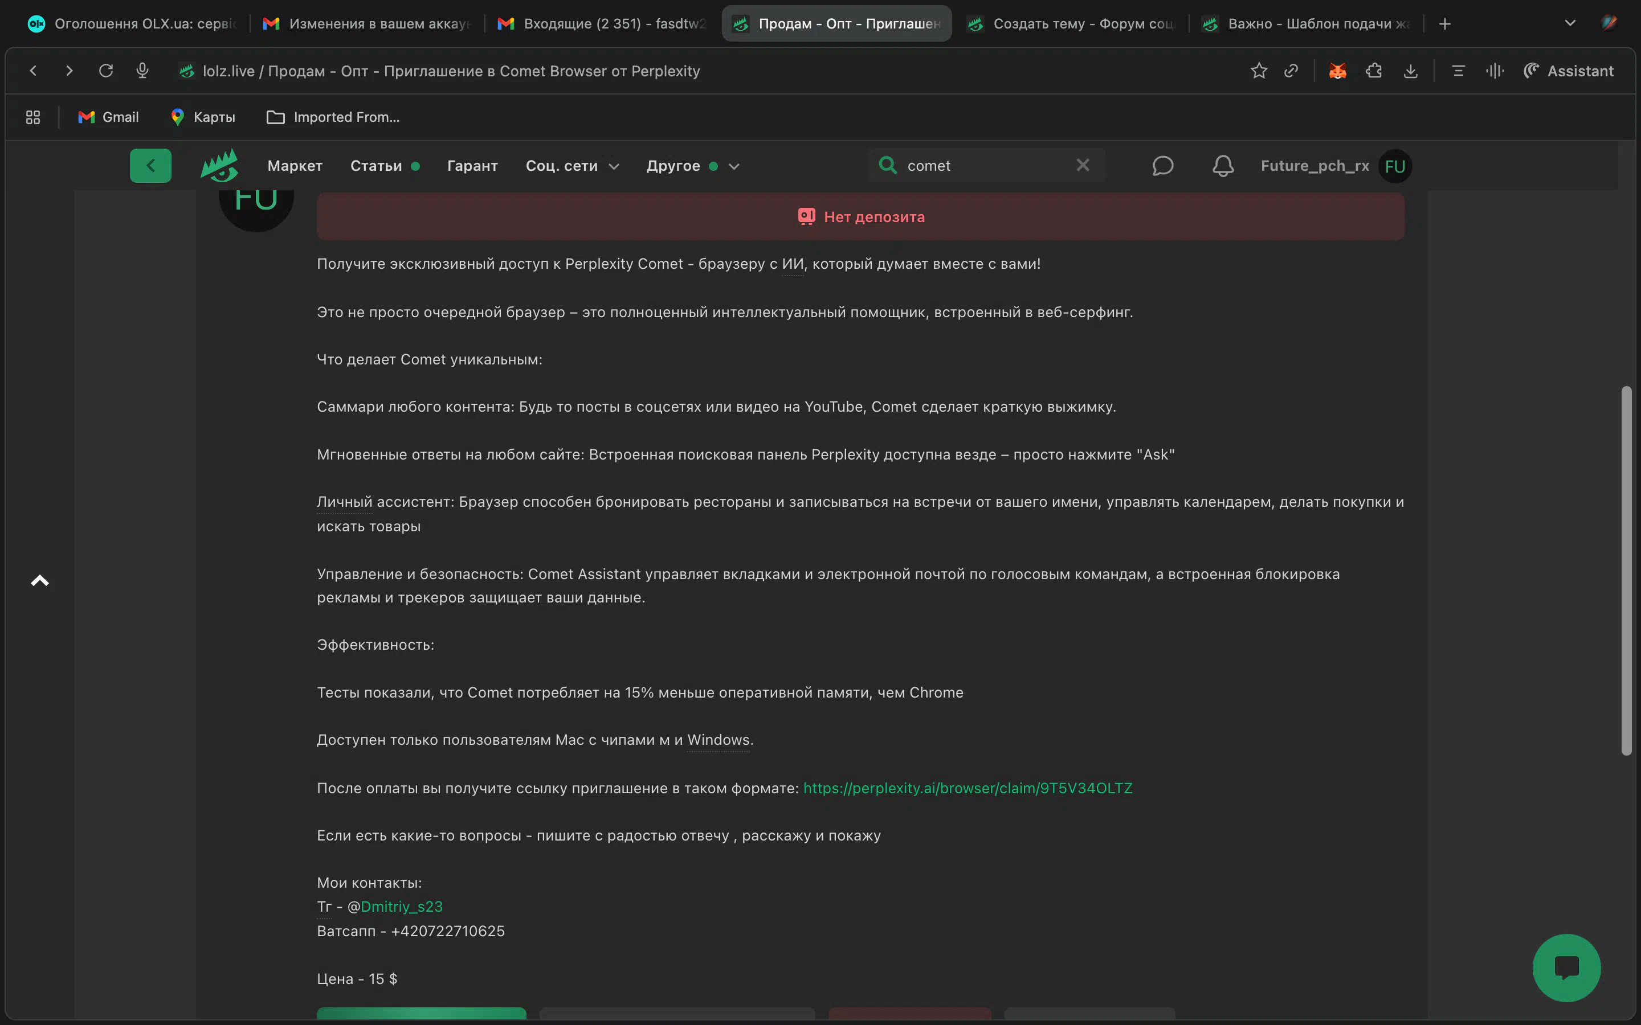Go back using browser back arrow
This screenshot has height=1025, width=1641.
33,71
